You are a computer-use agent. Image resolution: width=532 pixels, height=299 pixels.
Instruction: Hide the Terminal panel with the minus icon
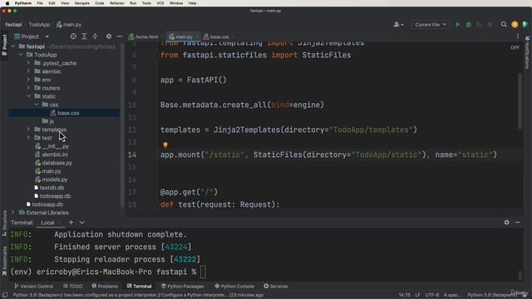coord(517,223)
